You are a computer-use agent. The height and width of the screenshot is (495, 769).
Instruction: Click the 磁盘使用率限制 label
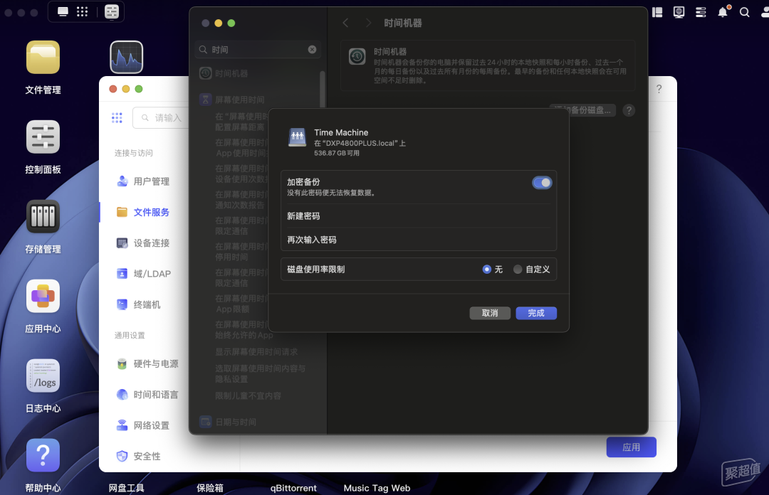(316, 270)
